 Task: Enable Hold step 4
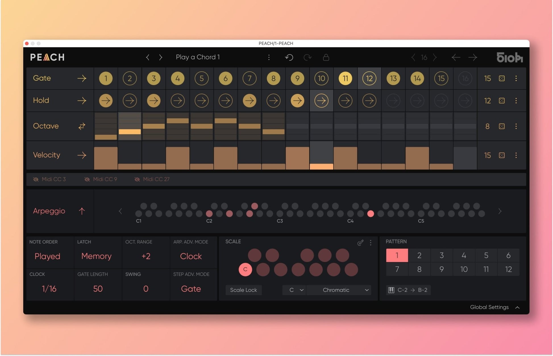[x=178, y=101]
